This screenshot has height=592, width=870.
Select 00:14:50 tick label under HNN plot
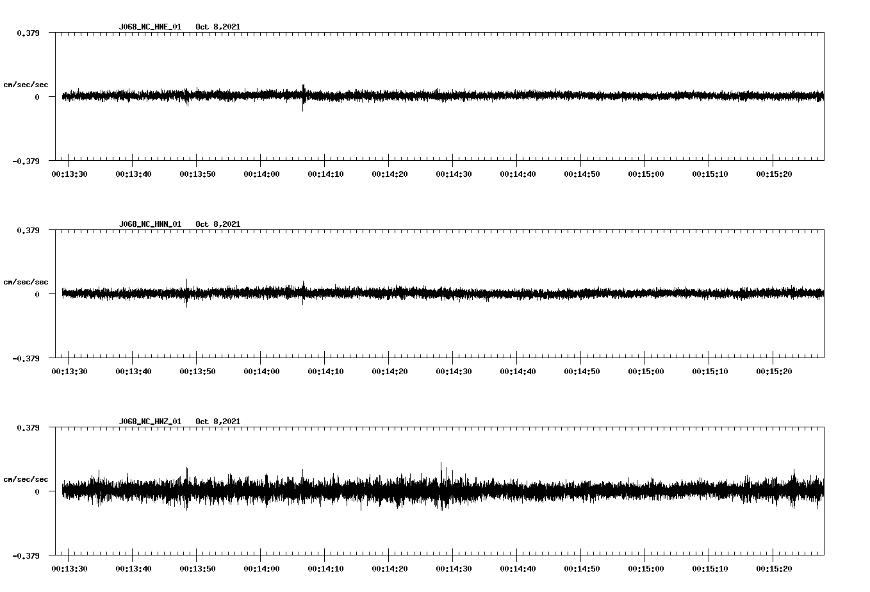click(582, 372)
